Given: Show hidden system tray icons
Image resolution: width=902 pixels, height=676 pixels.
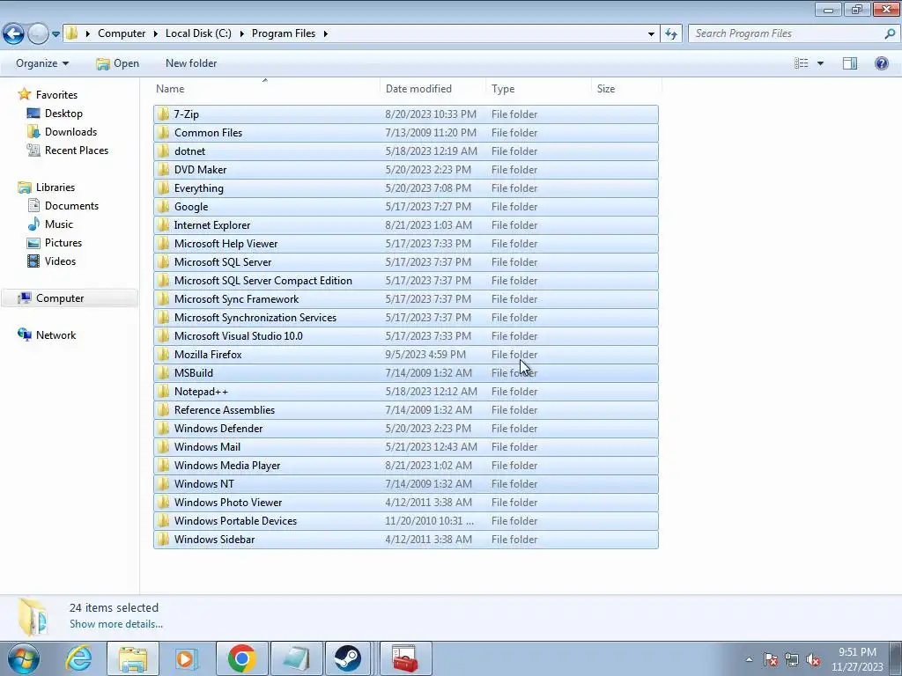Looking at the screenshot, I should 749,659.
